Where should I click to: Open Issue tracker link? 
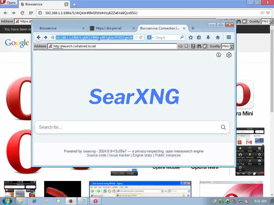(120, 155)
